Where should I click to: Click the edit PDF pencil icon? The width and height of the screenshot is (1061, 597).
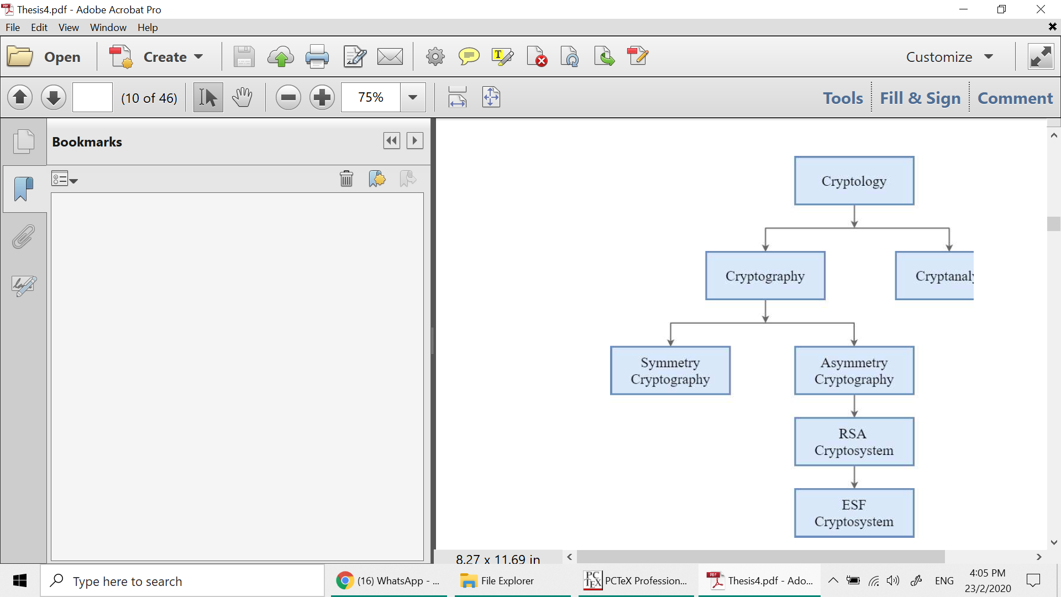pos(638,56)
